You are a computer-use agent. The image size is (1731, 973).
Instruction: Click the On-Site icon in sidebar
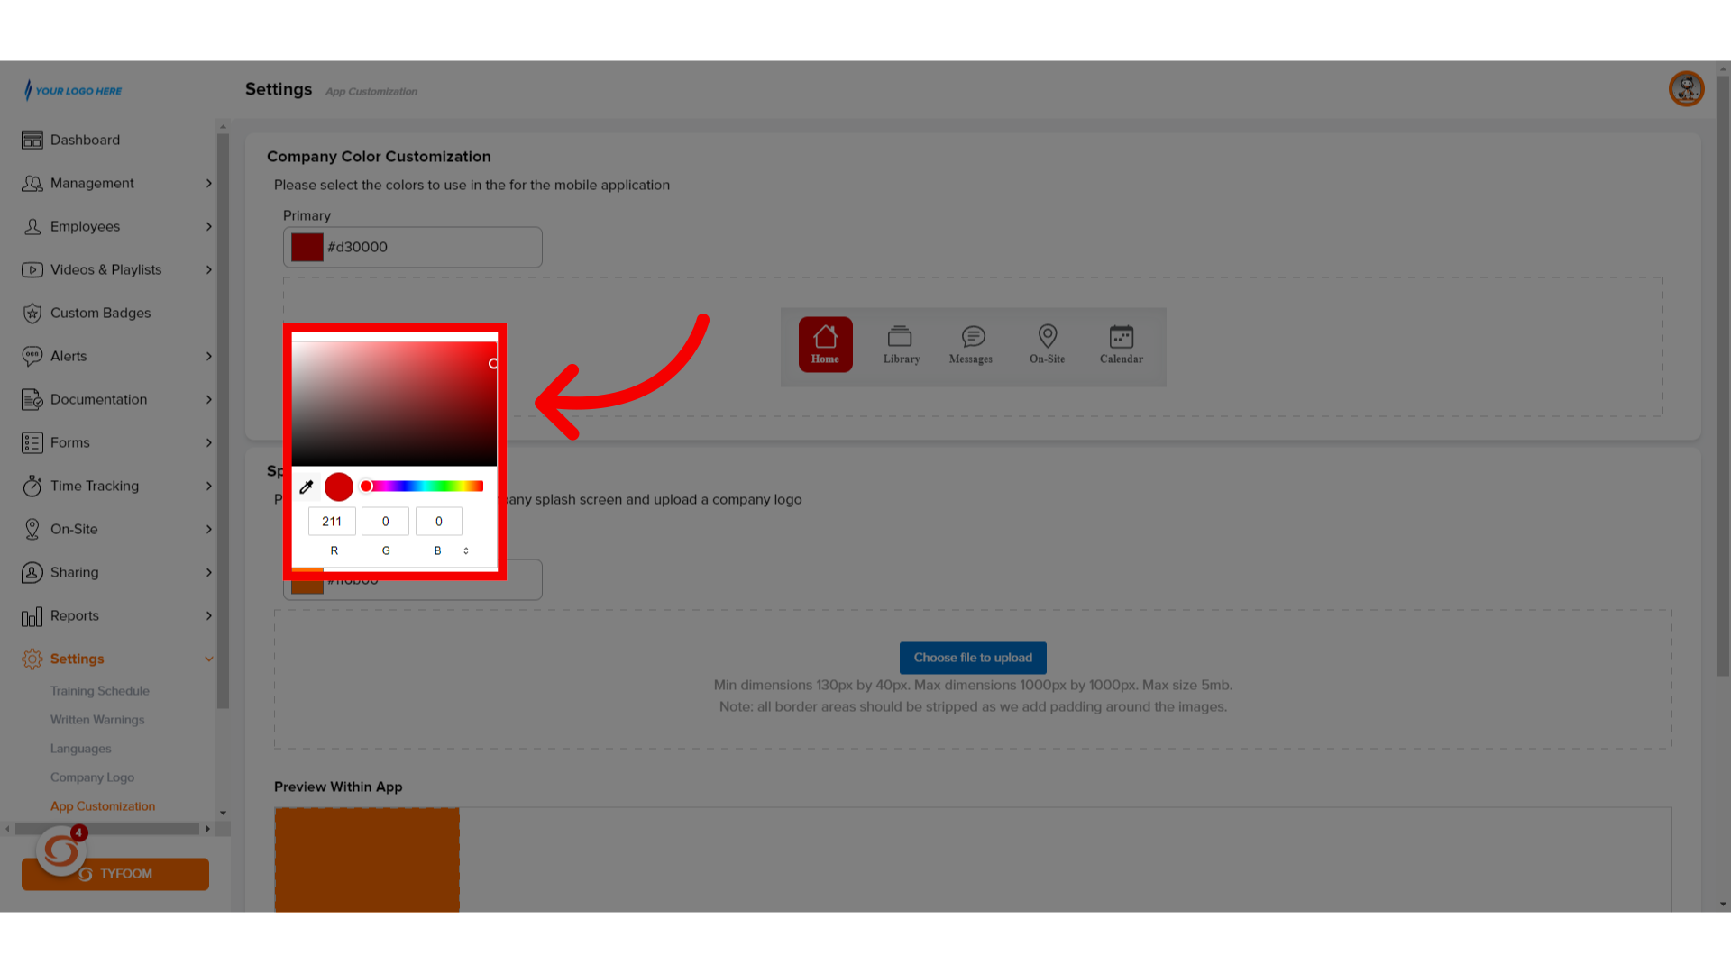[32, 529]
